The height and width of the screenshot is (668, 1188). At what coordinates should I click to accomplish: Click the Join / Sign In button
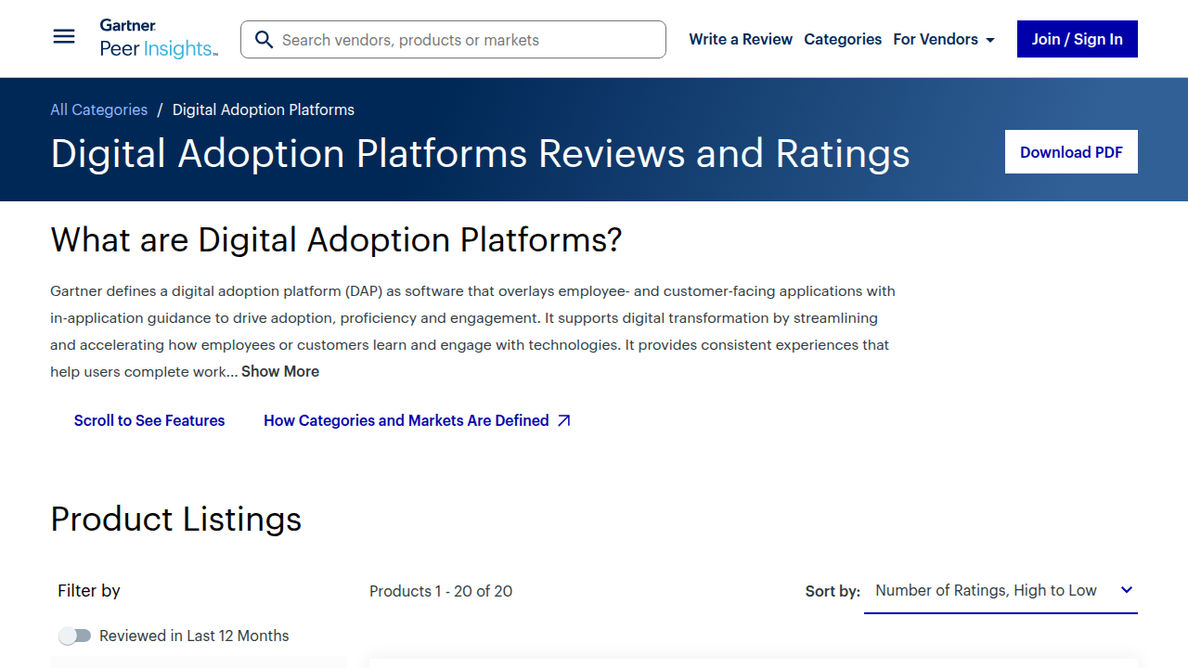coord(1078,39)
